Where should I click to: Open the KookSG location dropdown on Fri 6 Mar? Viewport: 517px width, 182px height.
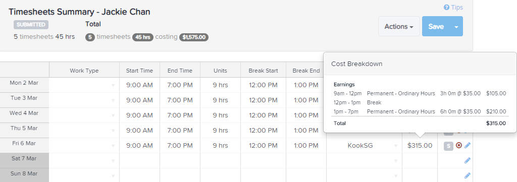(x=396, y=146)
